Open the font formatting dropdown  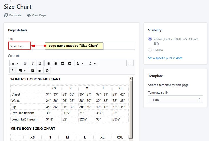coord(15,63)
